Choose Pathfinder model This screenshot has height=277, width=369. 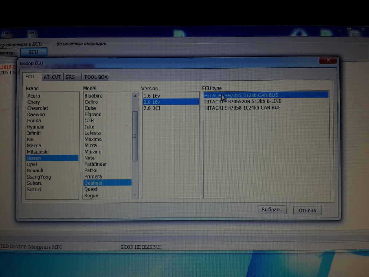(108, 164)
